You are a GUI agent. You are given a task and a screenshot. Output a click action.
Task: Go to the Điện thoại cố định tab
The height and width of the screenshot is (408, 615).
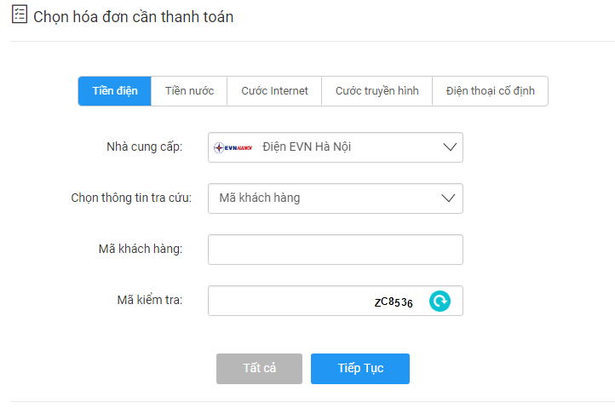click(490, 91)
